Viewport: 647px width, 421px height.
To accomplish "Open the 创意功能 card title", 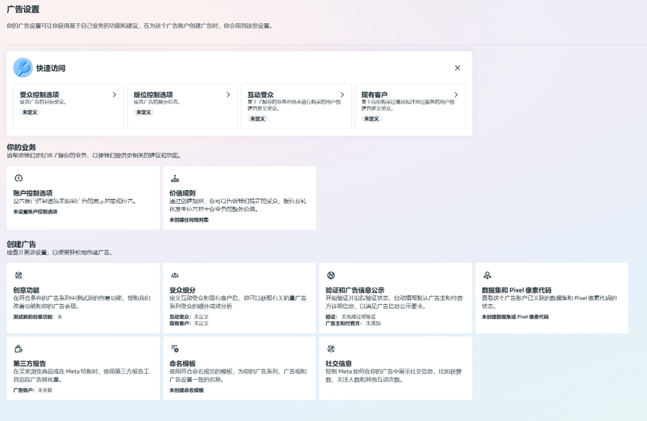I will click(x=26, y=291).
